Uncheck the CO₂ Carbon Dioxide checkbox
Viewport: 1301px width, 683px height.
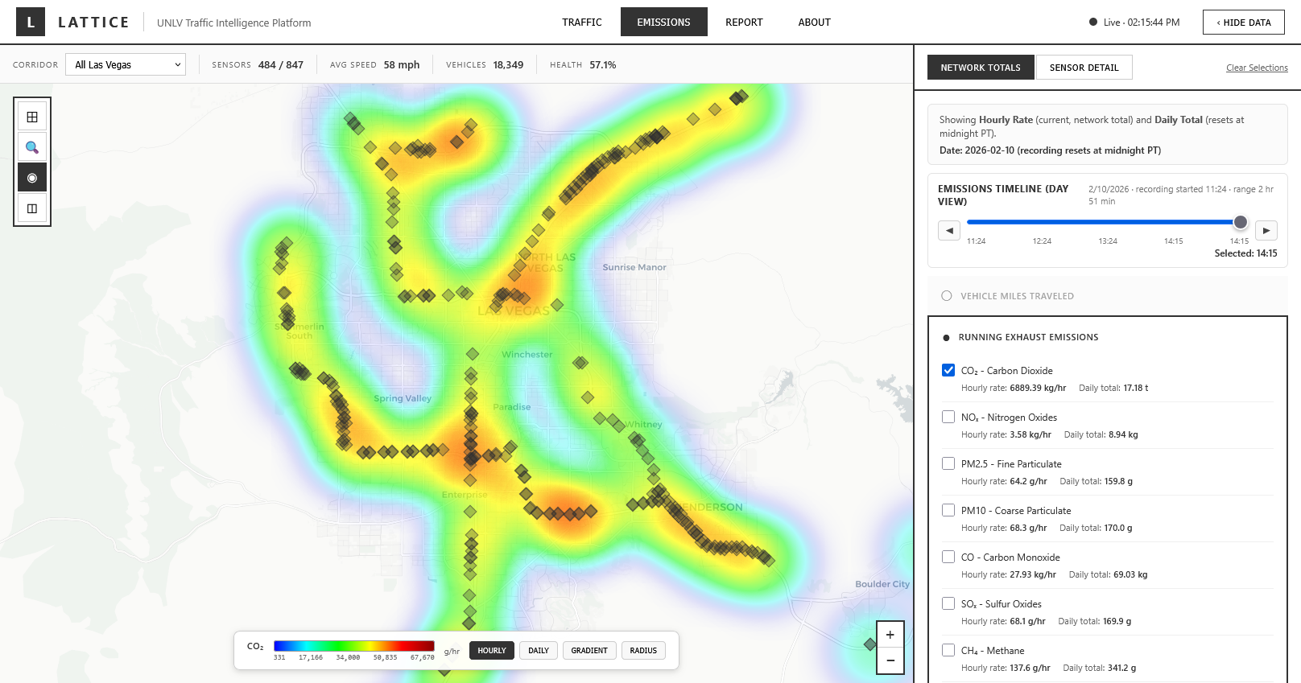click(948, 370)
